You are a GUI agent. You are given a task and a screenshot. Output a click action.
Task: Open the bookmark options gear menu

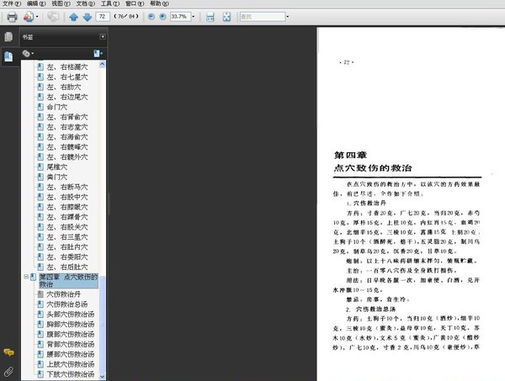click(x=28, y=54)
